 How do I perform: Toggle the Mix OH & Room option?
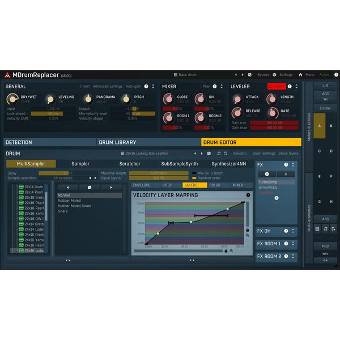coord(194,173)
